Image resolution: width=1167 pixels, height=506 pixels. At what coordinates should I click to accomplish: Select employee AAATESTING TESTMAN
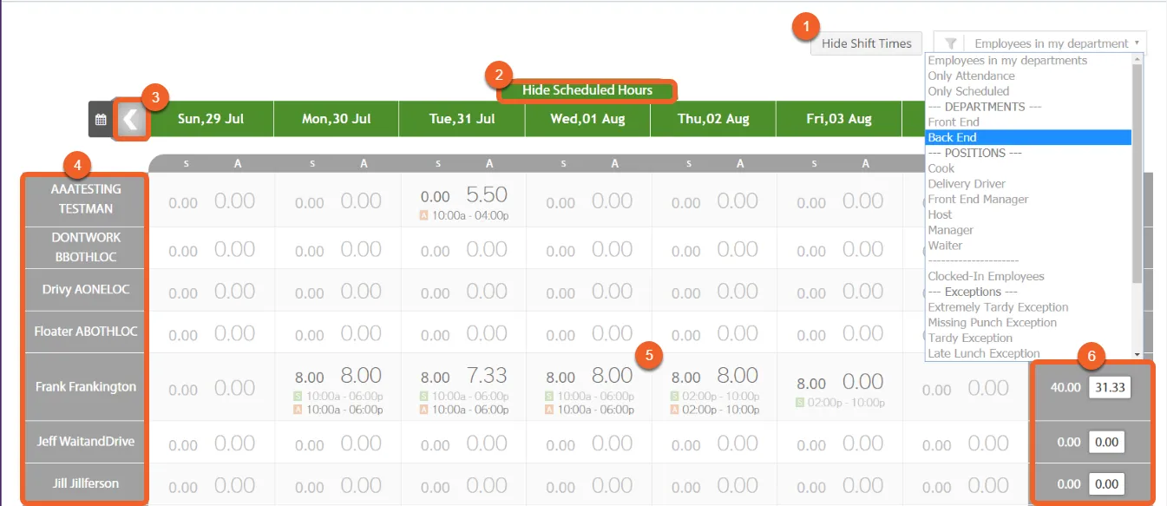pos(86,199)
